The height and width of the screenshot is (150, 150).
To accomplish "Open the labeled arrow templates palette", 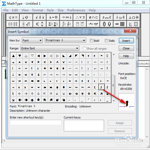I will 93,24.
